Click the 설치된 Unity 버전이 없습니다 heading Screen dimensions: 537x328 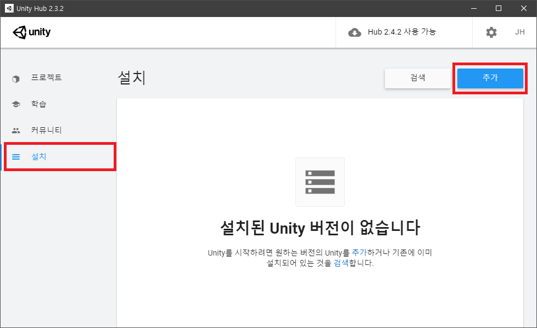pos(320,228)
